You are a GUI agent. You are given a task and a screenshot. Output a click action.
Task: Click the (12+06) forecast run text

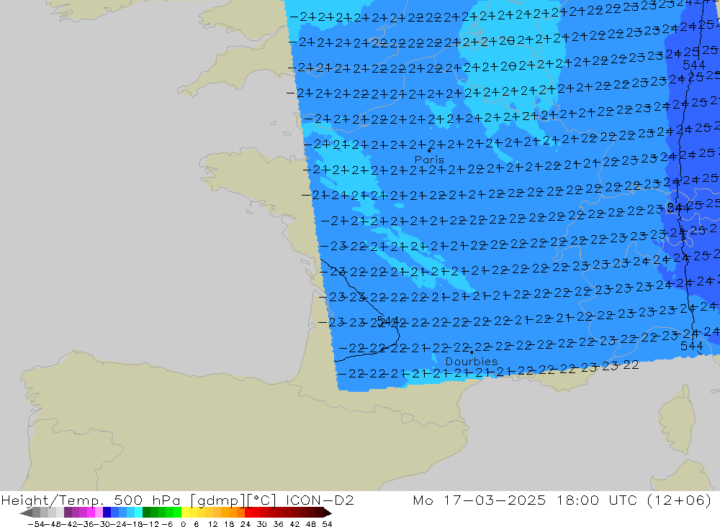[679, 500]
